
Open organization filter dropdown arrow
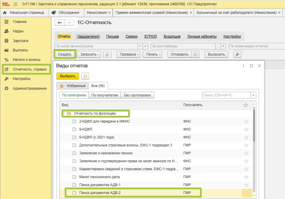140,46
